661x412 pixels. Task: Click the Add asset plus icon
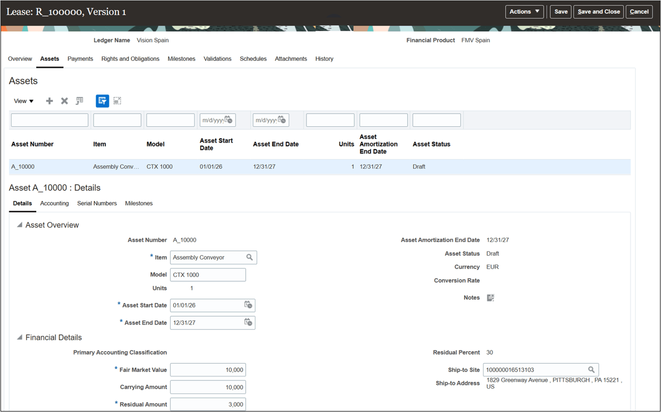[49, 101]
